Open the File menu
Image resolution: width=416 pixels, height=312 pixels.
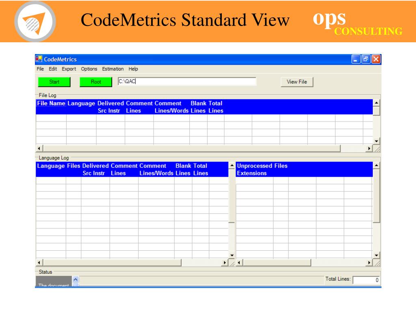pos(40,69)
